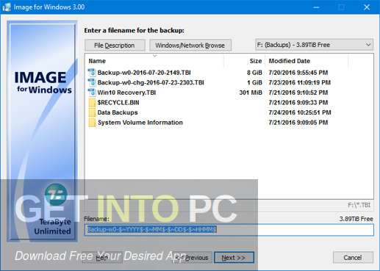
Task: Click the Data Backups folder icon
Action: coord(92,112)
